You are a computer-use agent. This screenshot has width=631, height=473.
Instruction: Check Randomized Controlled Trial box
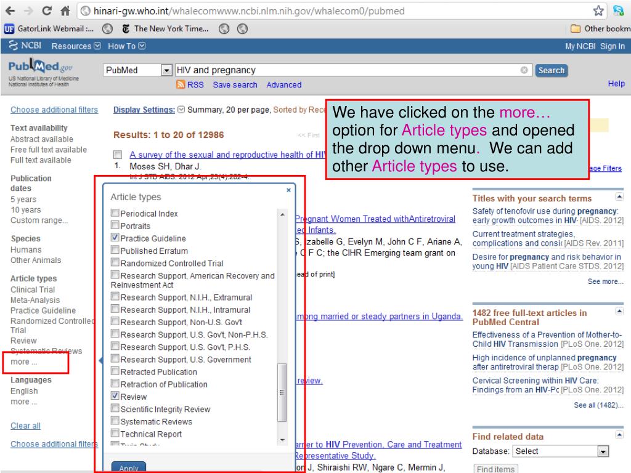[x=115, y=262]
